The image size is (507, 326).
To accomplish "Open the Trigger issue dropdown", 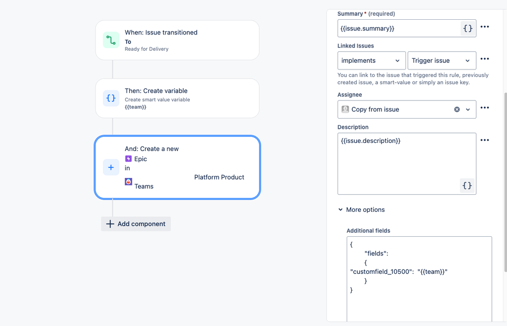I will [442, 60].
